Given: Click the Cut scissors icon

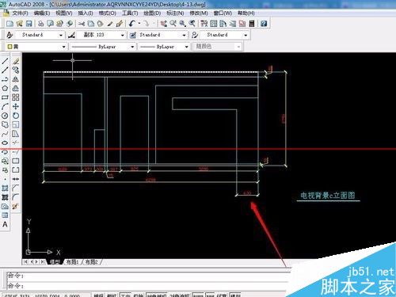Looking at the screenshot, I should pos(82,24).
